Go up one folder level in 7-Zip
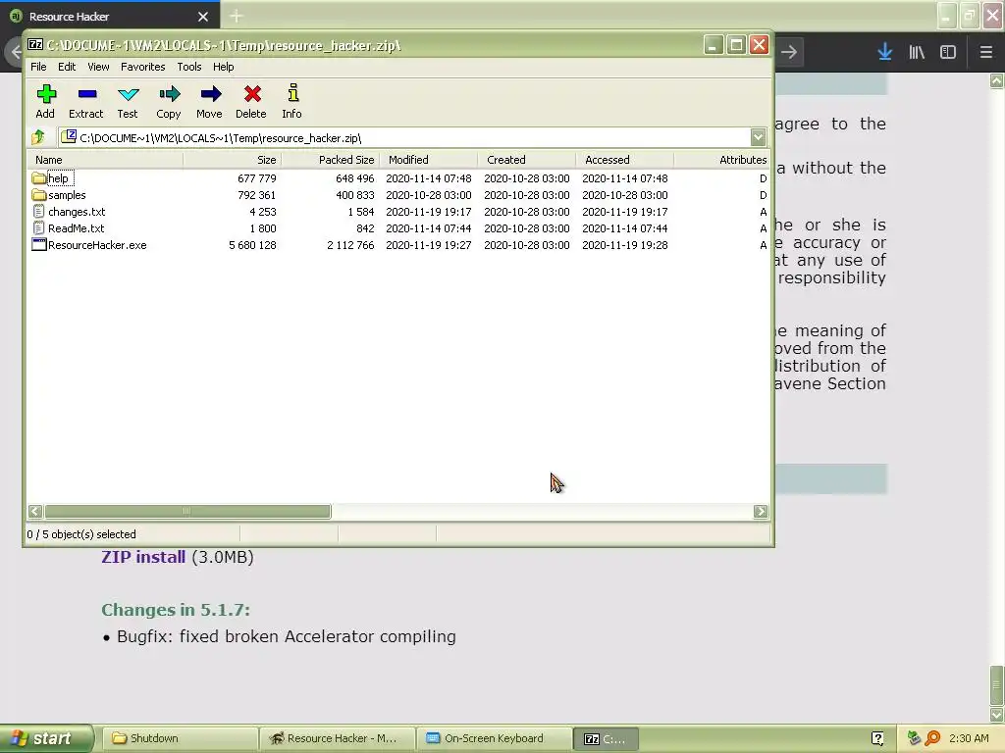 click(38, 137)
